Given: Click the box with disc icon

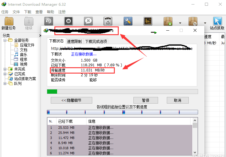Looking at the screenshot, I should 193,21.
